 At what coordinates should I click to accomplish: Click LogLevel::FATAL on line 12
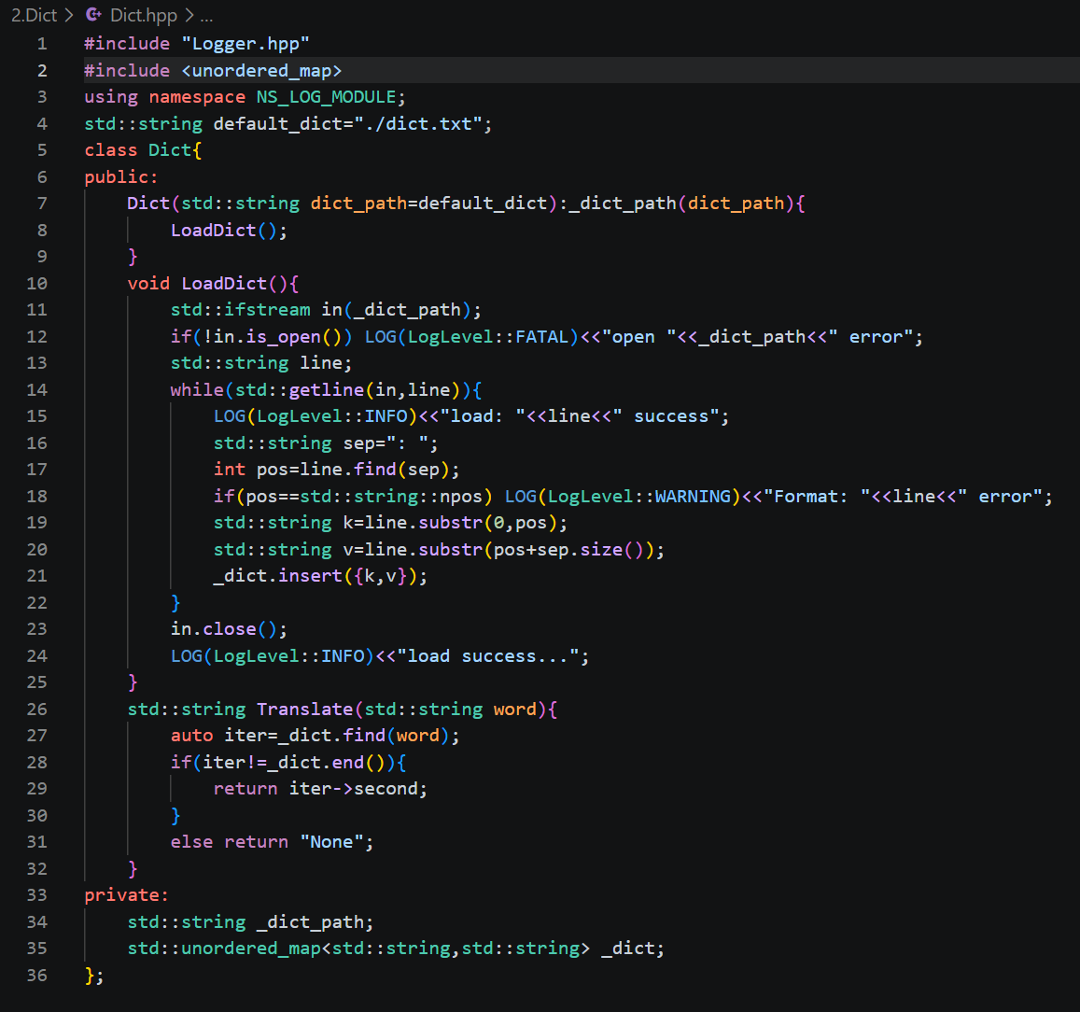click(488, 337)
